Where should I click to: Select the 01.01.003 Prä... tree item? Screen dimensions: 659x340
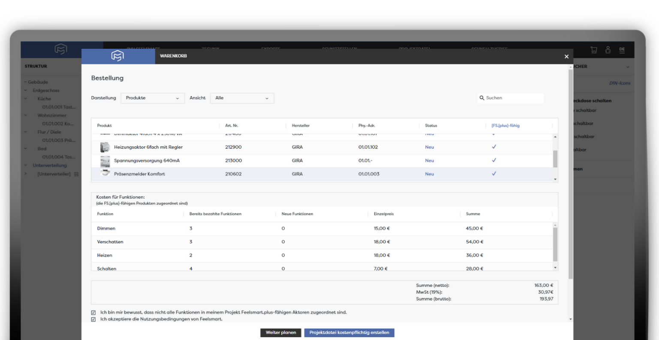pos(59,141)
